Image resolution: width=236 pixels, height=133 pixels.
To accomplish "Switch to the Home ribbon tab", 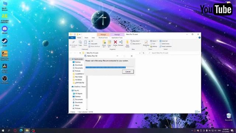I will coord(79,38).
